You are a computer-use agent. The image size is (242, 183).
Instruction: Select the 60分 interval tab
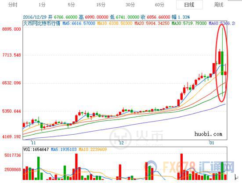(x=159, y=5)
